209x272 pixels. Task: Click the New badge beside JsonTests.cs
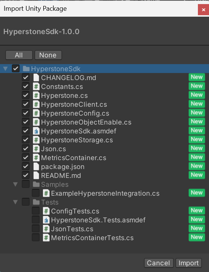197,228
